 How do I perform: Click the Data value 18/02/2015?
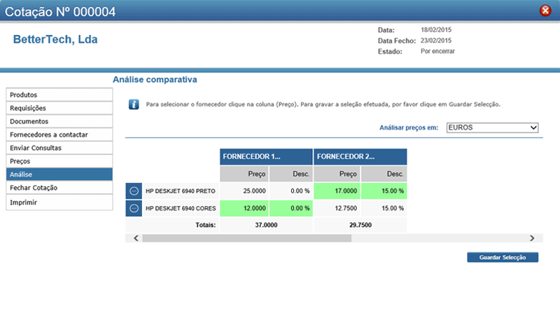pyautogui.click(x=436, y=29)
